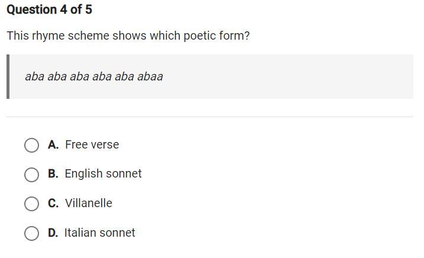
Task: Mark the Villanelle radio button
Action: pos(32,204)
